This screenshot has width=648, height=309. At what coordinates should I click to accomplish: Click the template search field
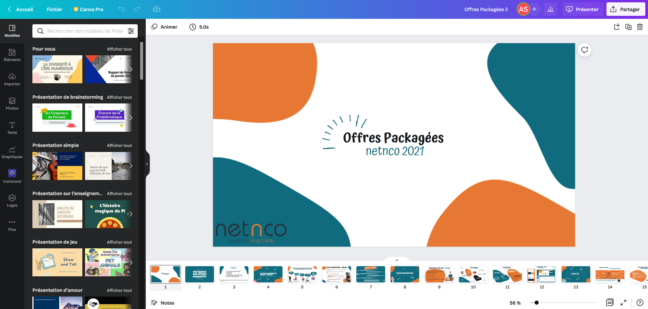tap(85, 31)
